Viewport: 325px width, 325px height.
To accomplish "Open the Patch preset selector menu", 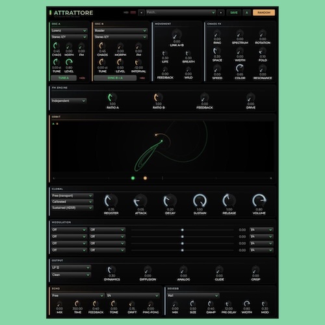I will coord(181,12).
